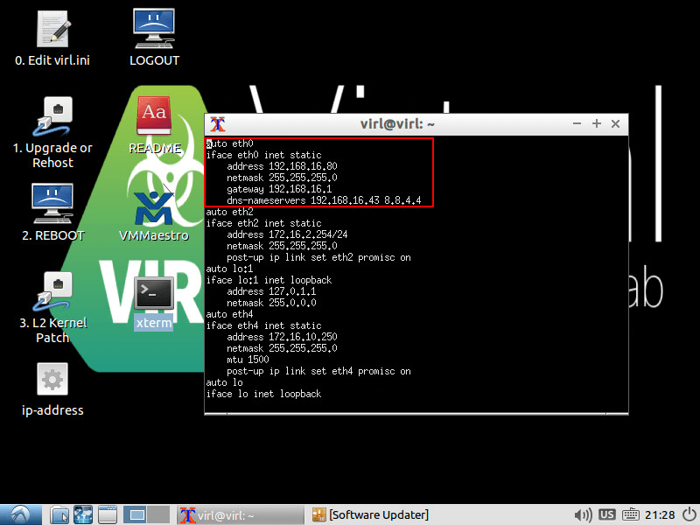Image resolution: width=700 pixels, height=525 pixels.
Task: Click the 'auto lo:1' line
Action: click(230, 269)
